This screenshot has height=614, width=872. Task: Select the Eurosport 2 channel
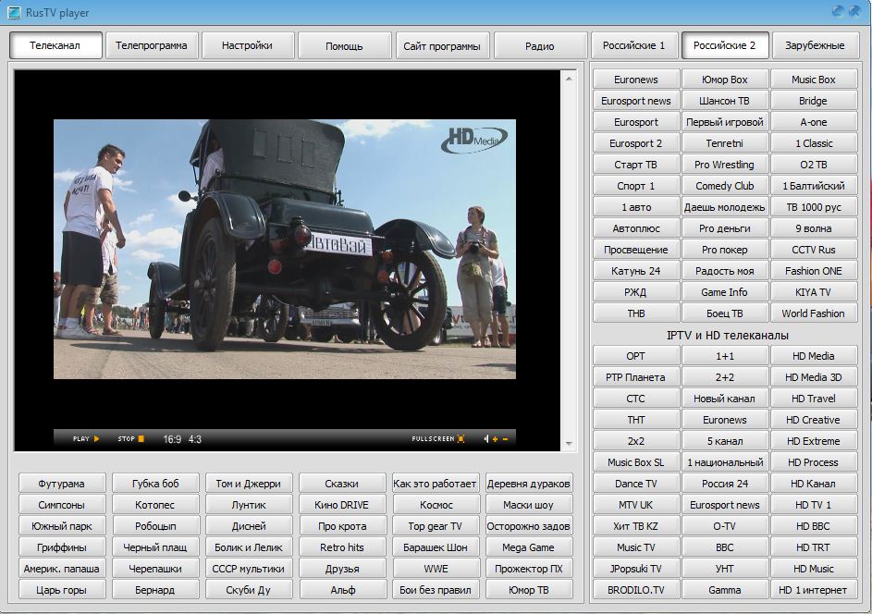tap(636, 143)
